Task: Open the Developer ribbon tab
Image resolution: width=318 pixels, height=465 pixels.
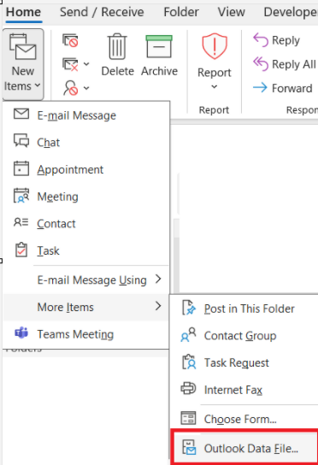Action: (291, 12)
